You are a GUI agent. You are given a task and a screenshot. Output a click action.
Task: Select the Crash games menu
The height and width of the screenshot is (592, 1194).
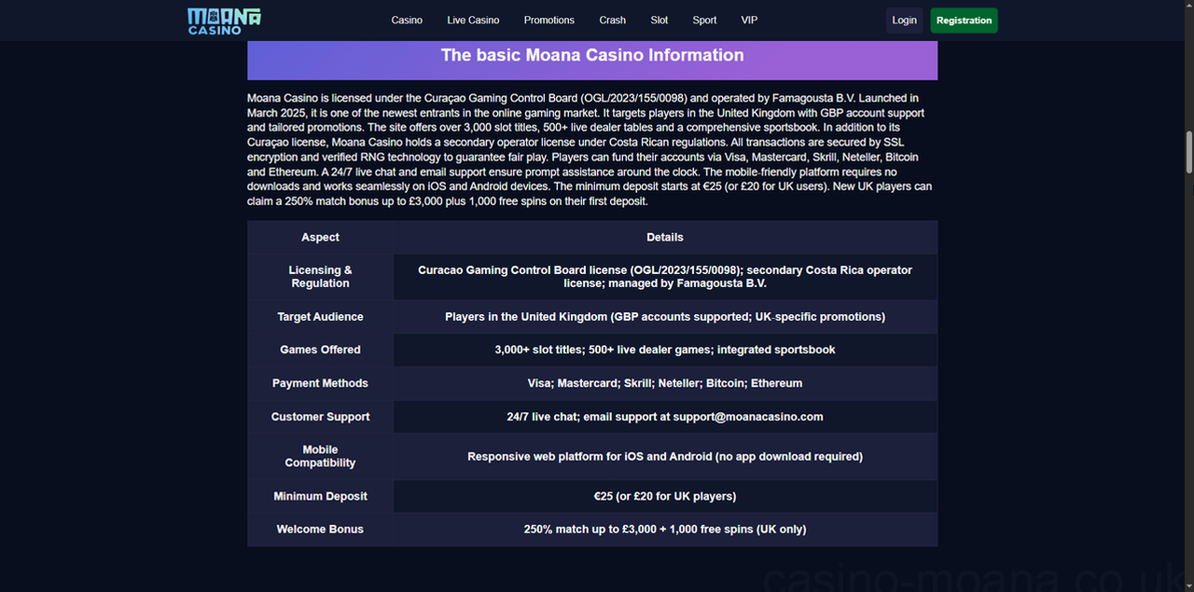[x=613, y=20]
